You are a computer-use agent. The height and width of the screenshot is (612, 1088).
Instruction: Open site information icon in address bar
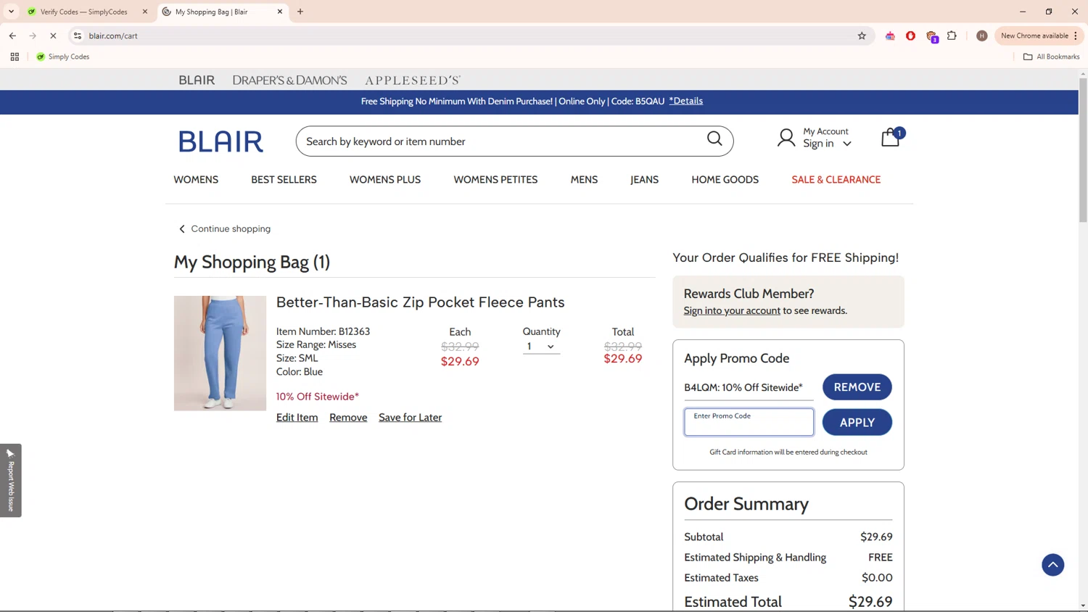pos(78,36)
